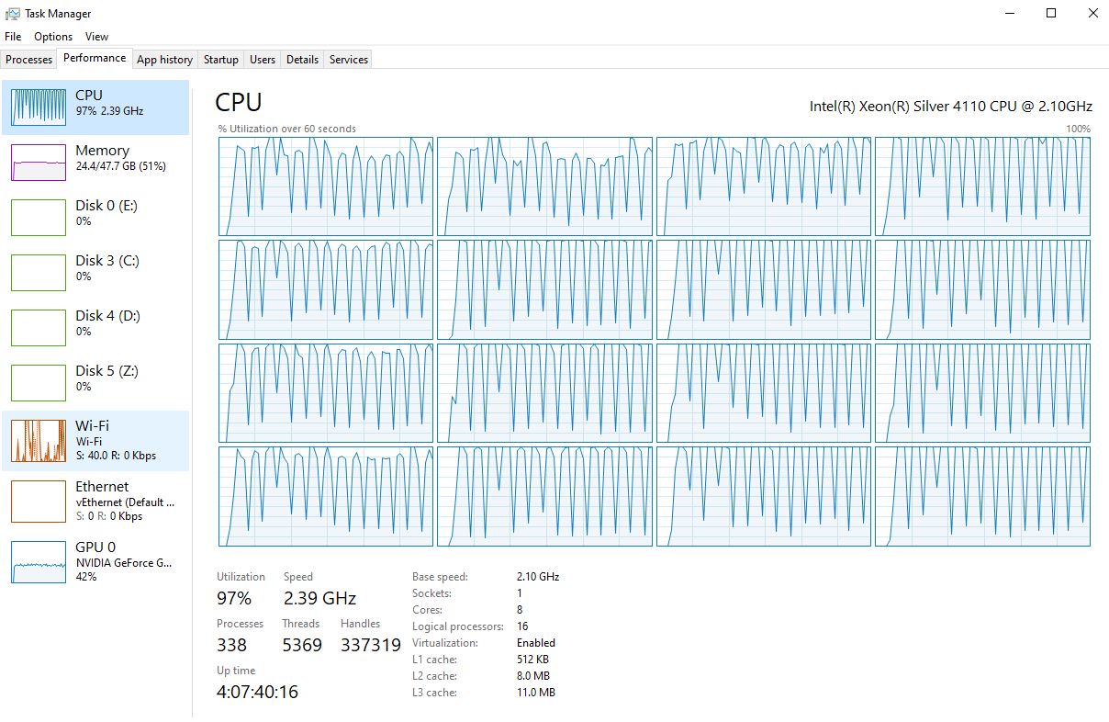The image size is (1109, 722).
Task: Select the CPU mini graph thumbnail
Action: pyautogui.click(x=39, y=107)
